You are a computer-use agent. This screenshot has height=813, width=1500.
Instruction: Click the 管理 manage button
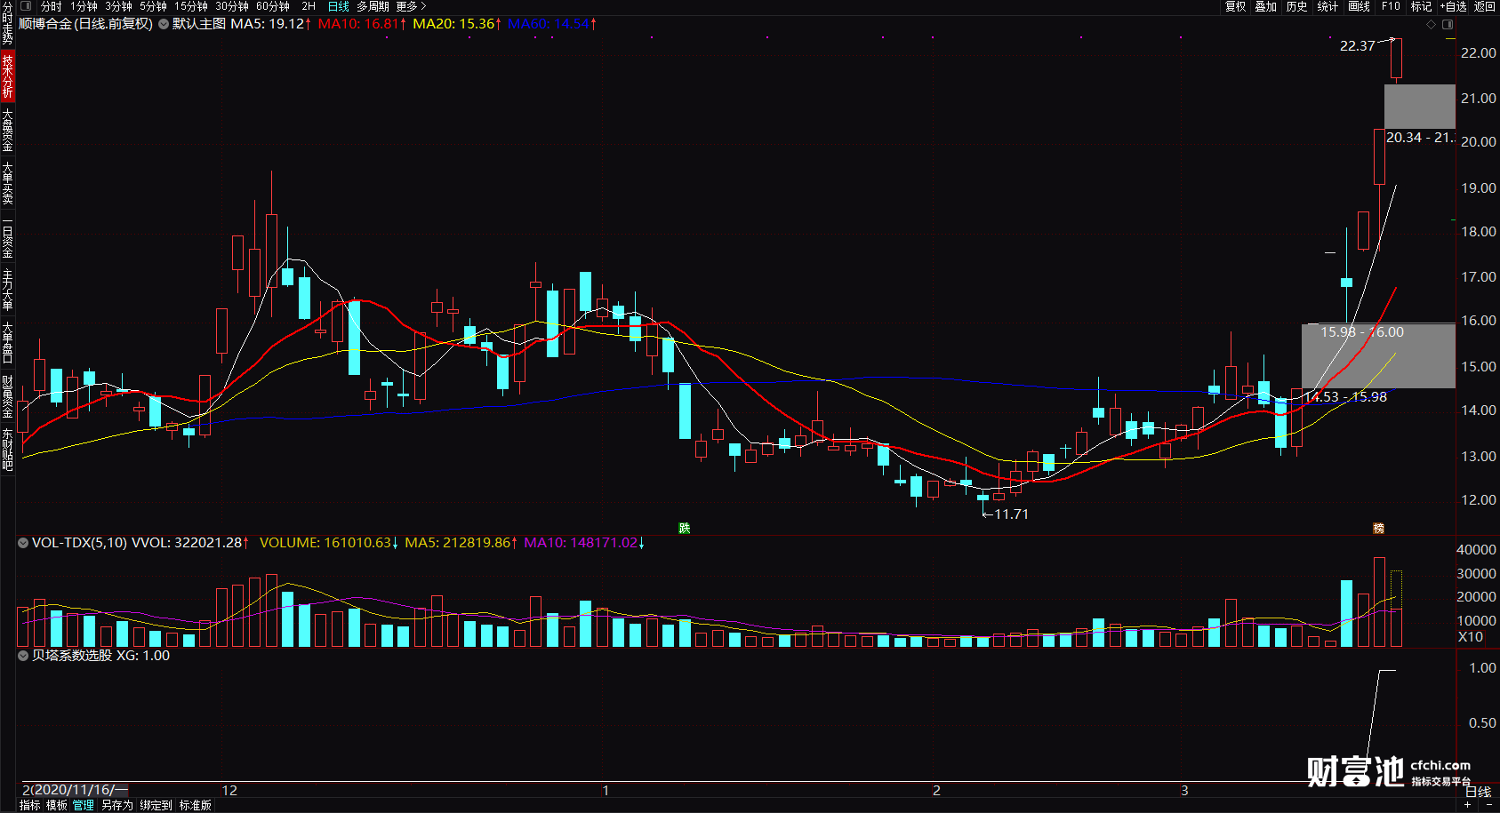point(84,805)
